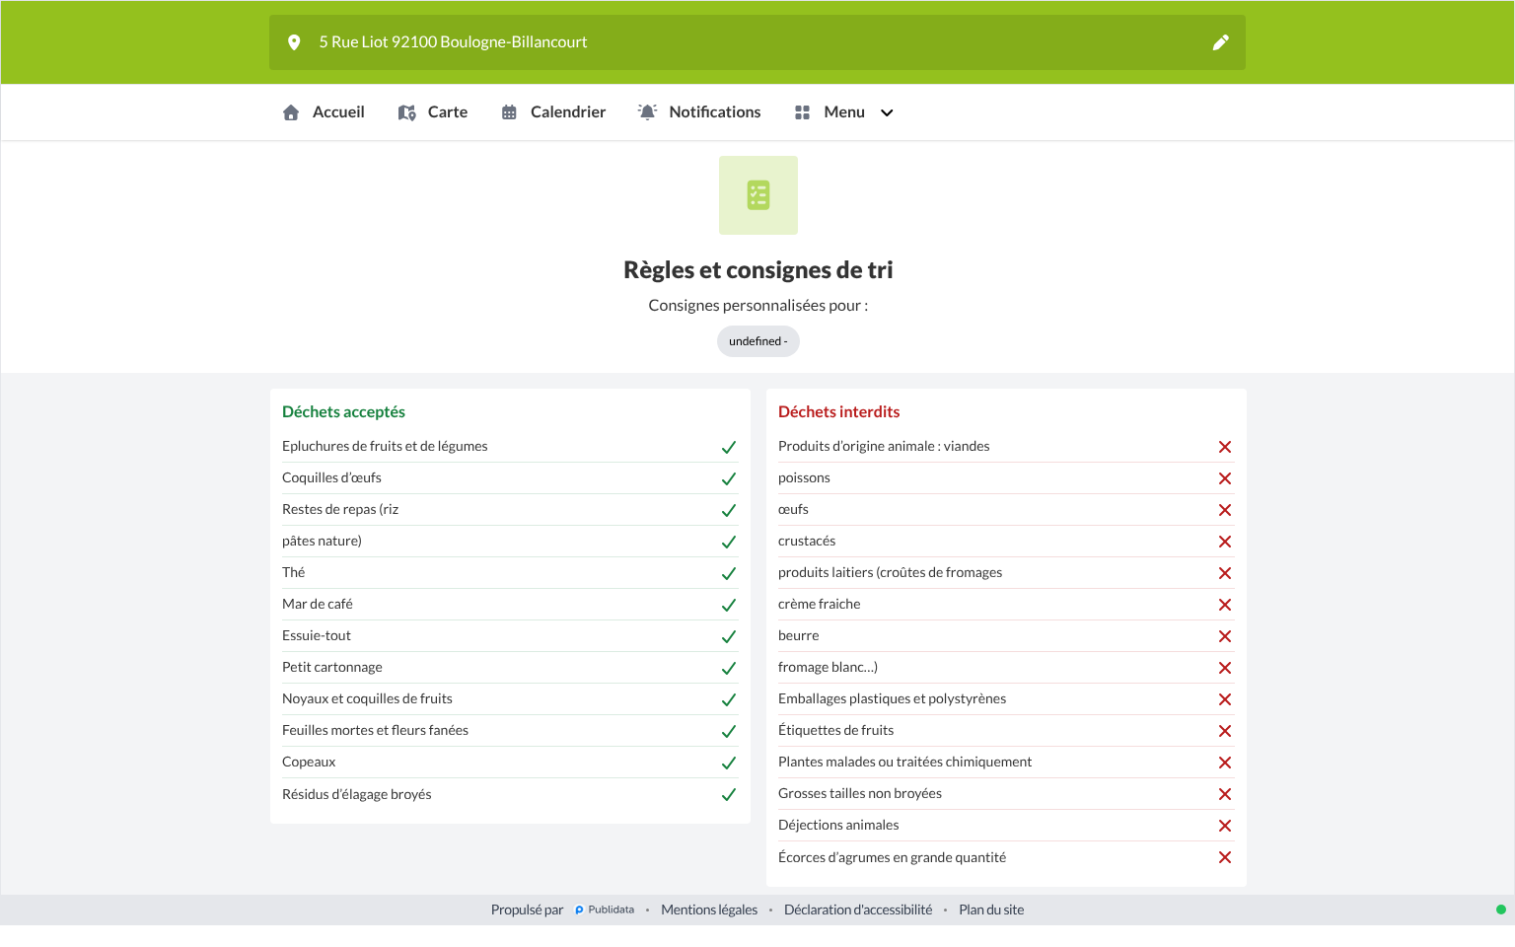Click check mark next to Copeaux
This screenshot has height=947, width=1515.
tap(729, 763)
